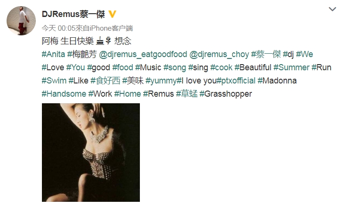The image size is (341, 207).
Task: Click the #Swim hashtag
Action: tap(54, 81)
